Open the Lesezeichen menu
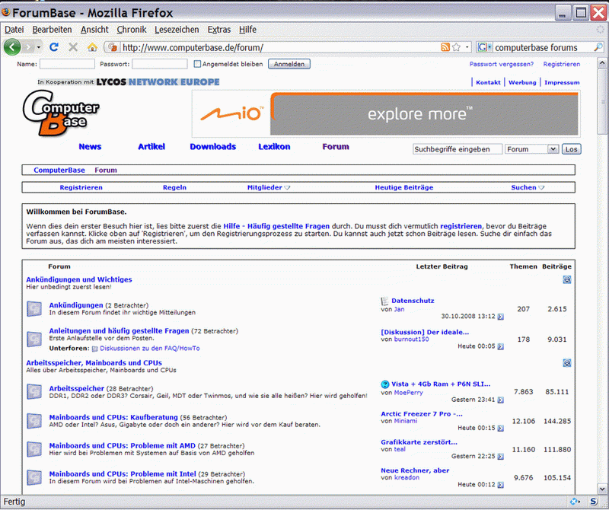 177,30
